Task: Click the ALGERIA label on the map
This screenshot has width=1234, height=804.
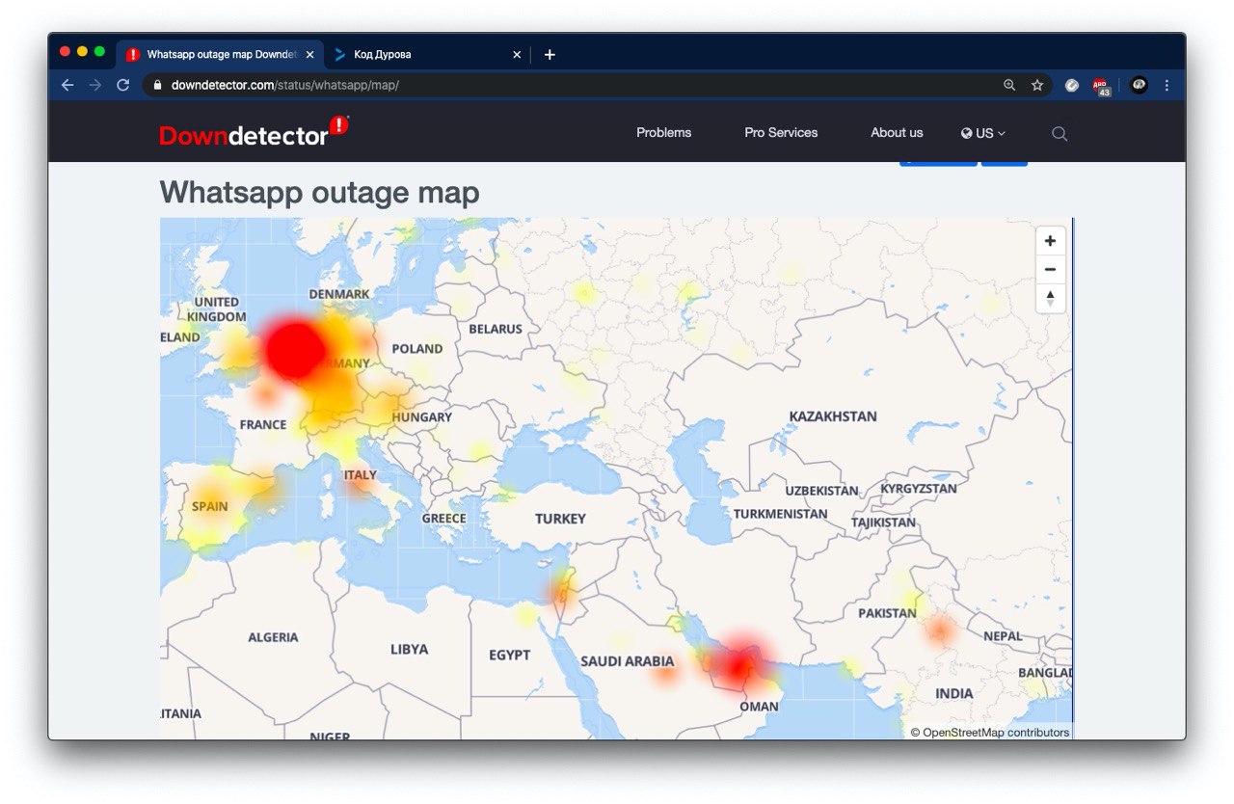Action: [x=273, y=637]
